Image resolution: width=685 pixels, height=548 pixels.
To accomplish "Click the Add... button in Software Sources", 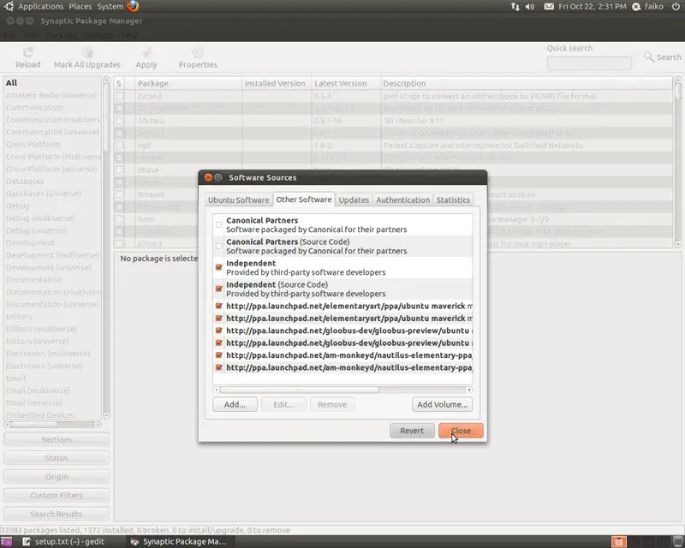I will pyautogui.click(x=235, y=404).
